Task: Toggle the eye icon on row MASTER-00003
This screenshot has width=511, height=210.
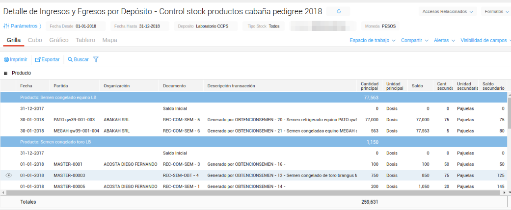Action: (8, 175)
